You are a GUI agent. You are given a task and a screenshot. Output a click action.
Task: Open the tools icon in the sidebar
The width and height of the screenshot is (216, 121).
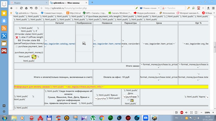coord(4,36)
